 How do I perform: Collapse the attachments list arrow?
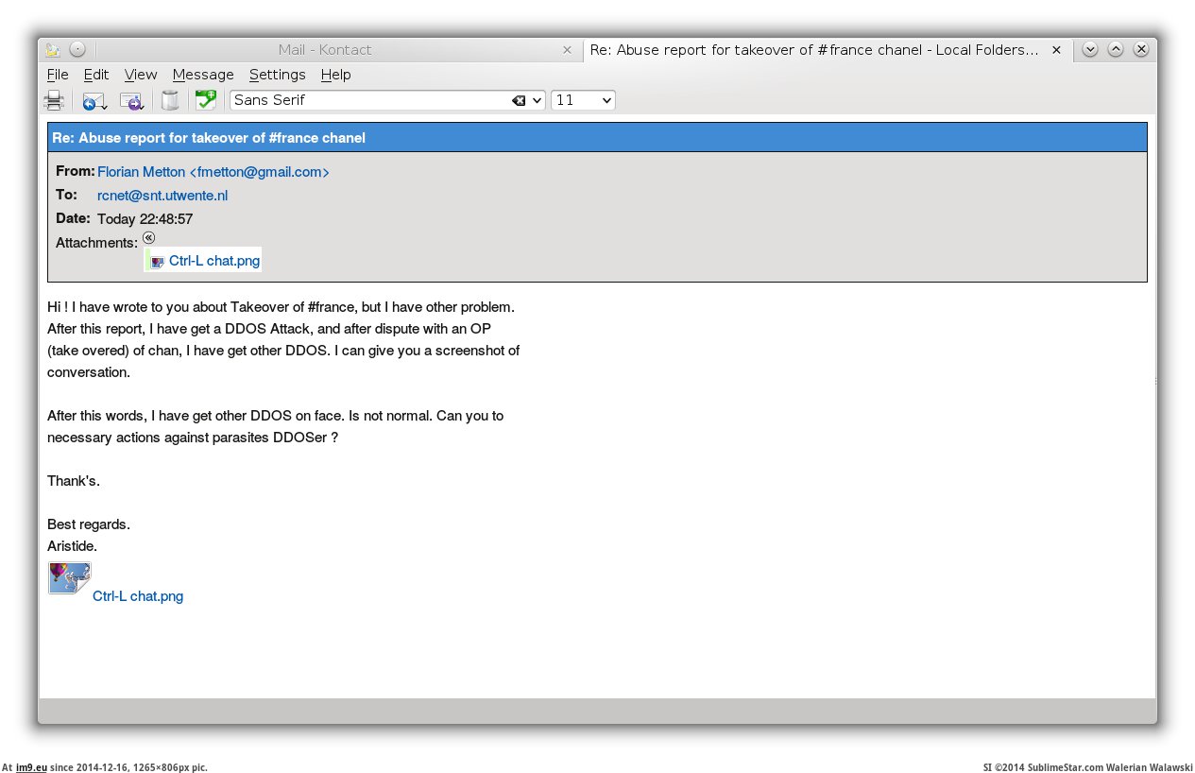tap(149, 238)
